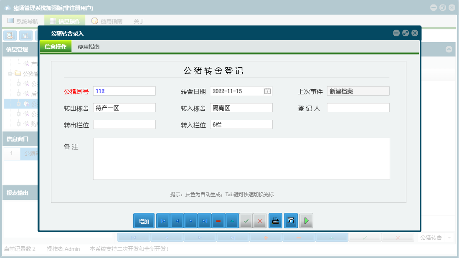Jump to the first record with the navigation icon

(x=163, y=220)
